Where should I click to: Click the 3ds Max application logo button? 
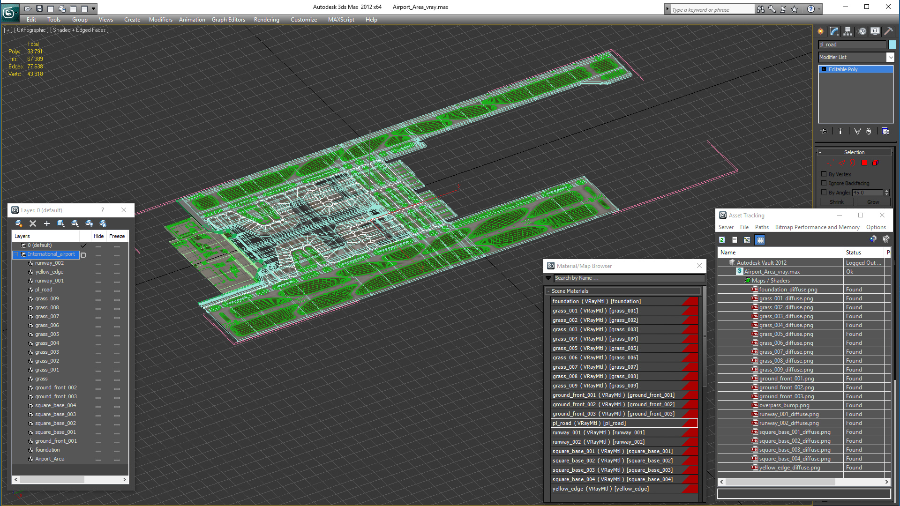(9, 12)
